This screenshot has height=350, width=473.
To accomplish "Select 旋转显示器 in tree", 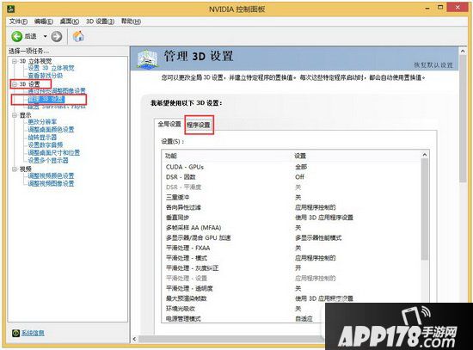I will [42, 138].
